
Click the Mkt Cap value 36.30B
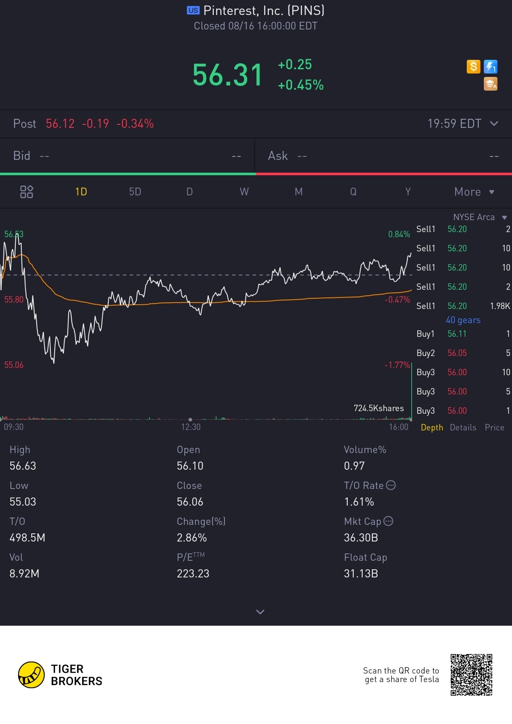[361, 538]
